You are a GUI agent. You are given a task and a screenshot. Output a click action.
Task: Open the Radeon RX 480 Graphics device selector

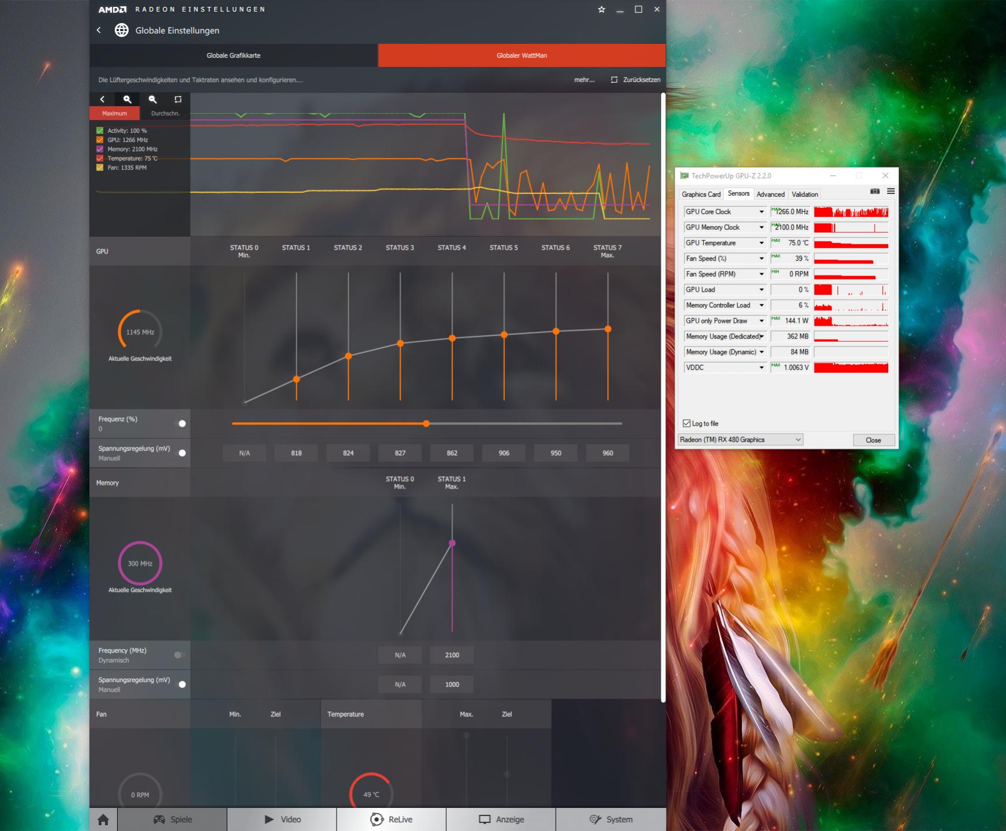[x=741, y=439]
